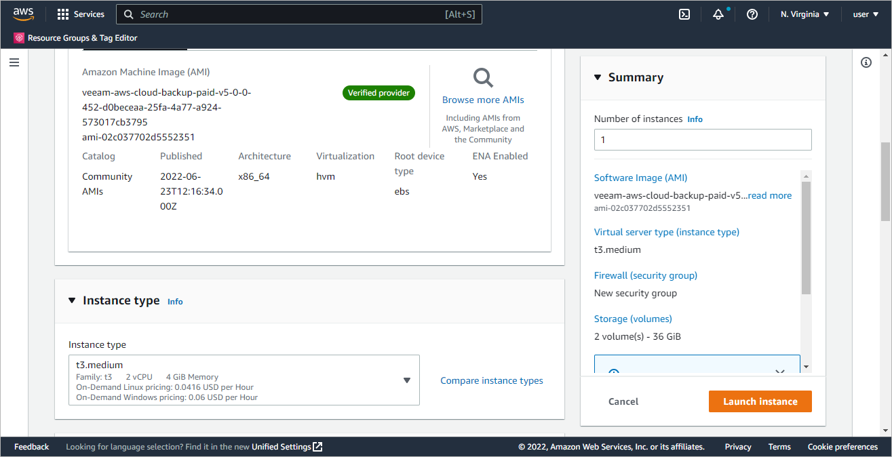Viewport: 892px width, 457px height.
Task: Click the Community AMIs catalog value
Action: coord(107,184)
